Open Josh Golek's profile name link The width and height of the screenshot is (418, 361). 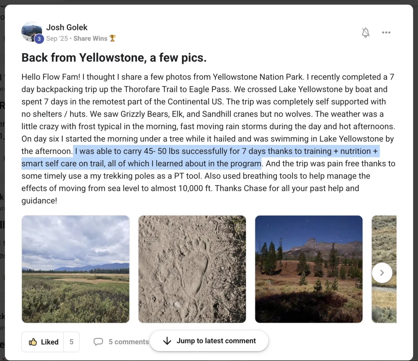(x=67, y=27)
